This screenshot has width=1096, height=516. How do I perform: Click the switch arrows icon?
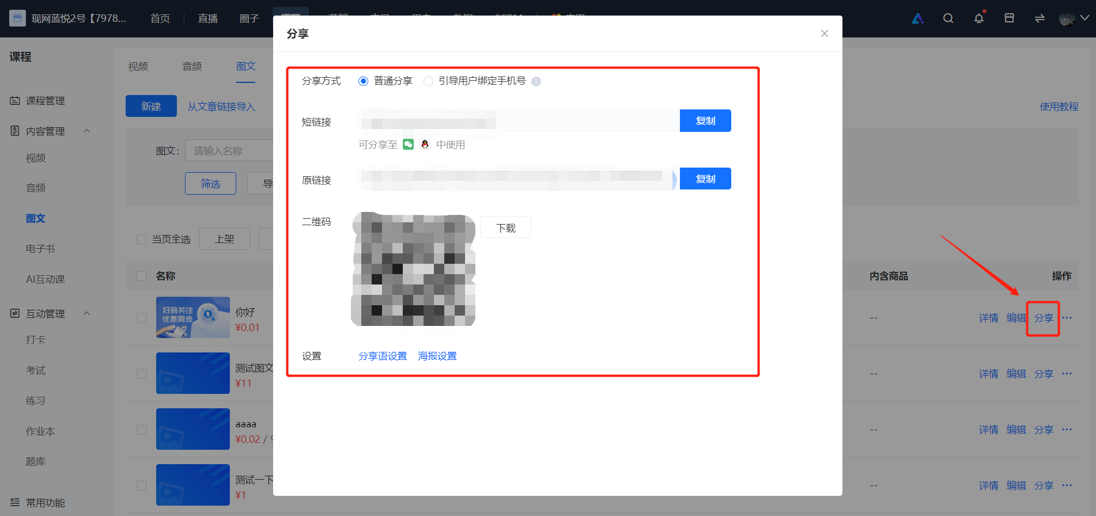[1040, 18]
